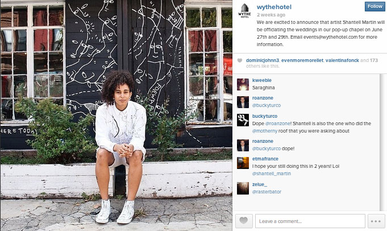
Task: Click the comments panel scrollbar
Action: tap(383, 142)
